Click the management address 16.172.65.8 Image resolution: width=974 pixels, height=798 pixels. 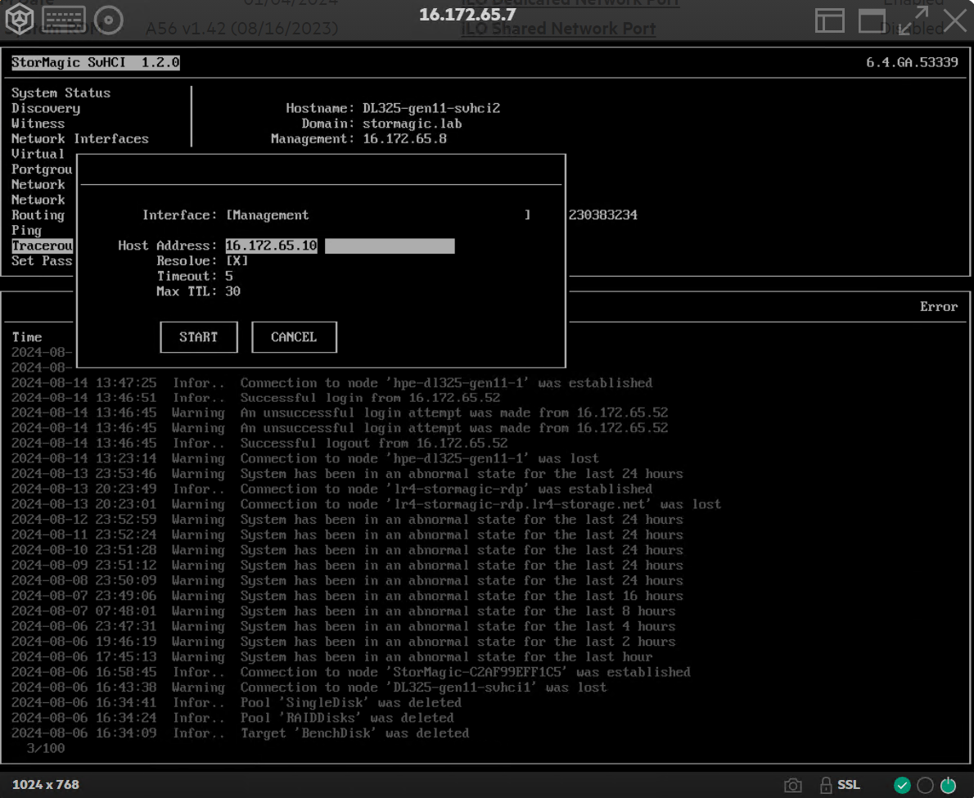click(x=404, y=138)
